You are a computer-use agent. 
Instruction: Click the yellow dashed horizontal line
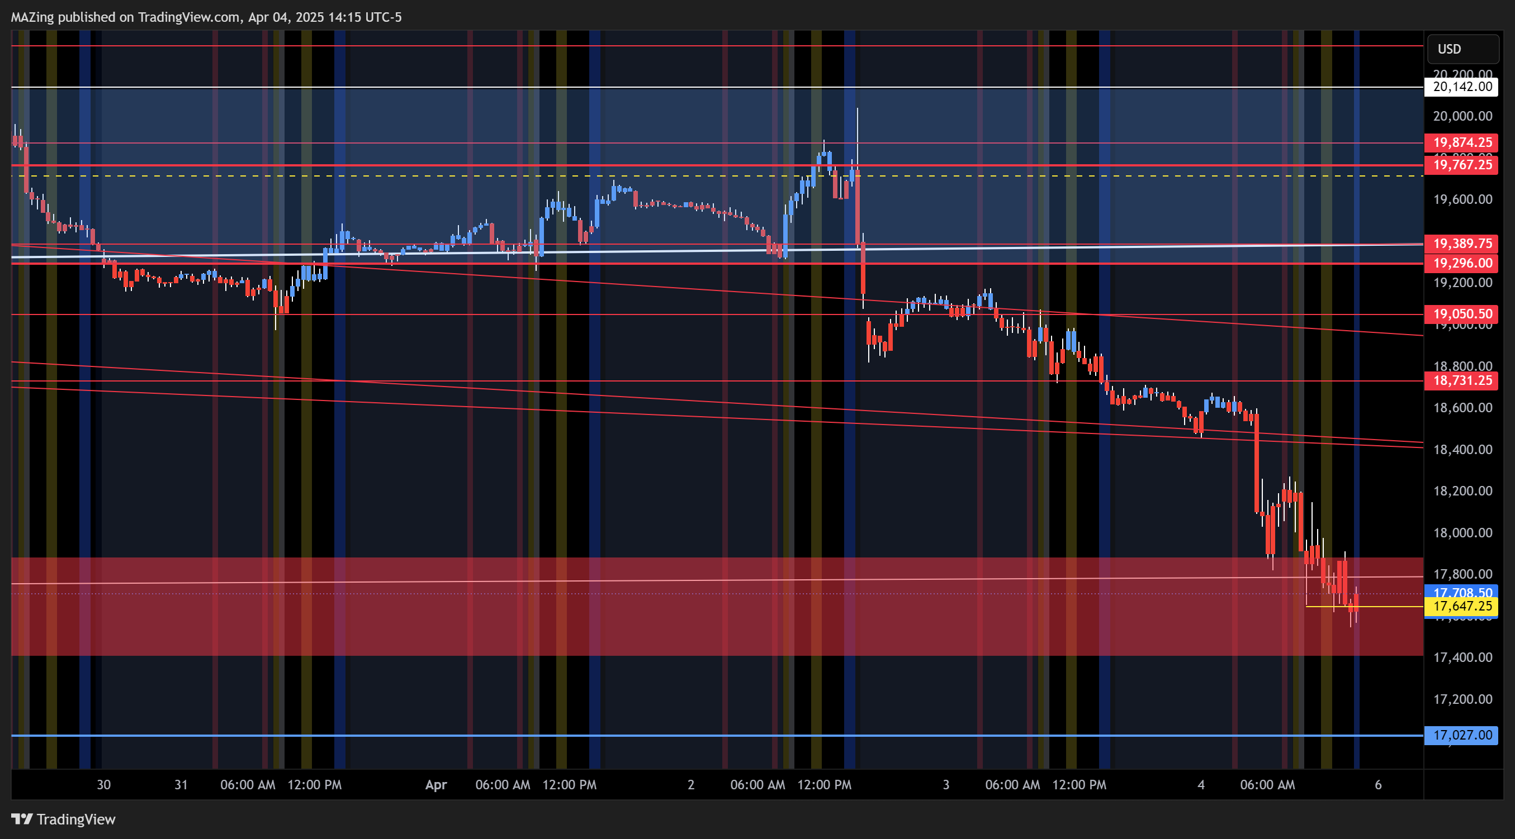(717, 175)
